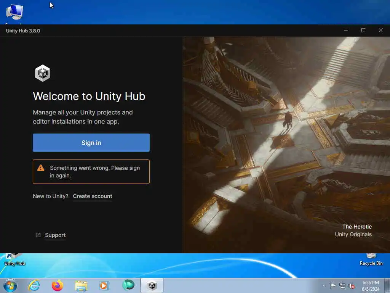Viewport: 390px width, 293px height.
Task: Click the network tray icon
Action: (x=342, y=286)
